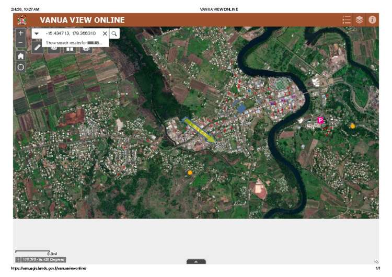
Task: Open the layer list stack icon
Action: (359, 20)
